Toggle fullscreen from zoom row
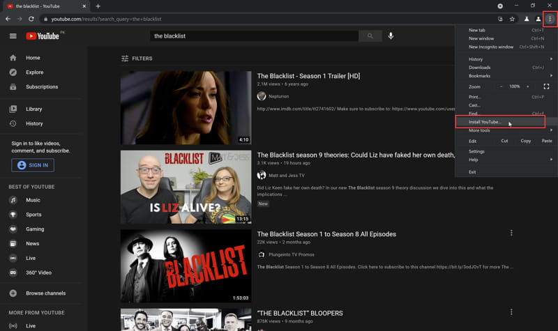This screenshot has height=331, width=558. (x=546, y=86)
